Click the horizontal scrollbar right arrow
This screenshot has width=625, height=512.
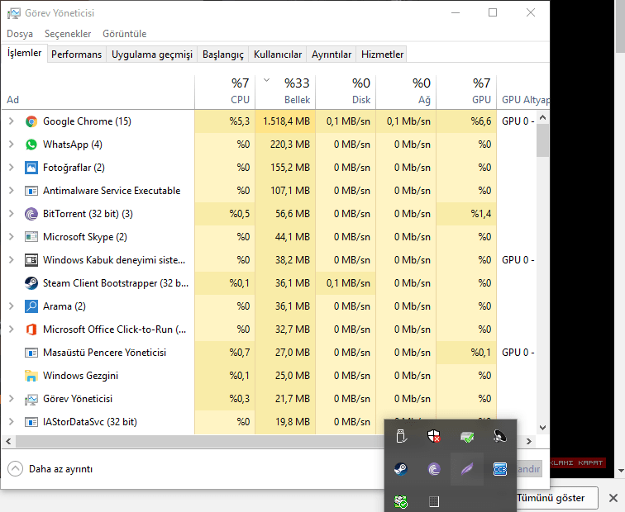coord(529,441)
